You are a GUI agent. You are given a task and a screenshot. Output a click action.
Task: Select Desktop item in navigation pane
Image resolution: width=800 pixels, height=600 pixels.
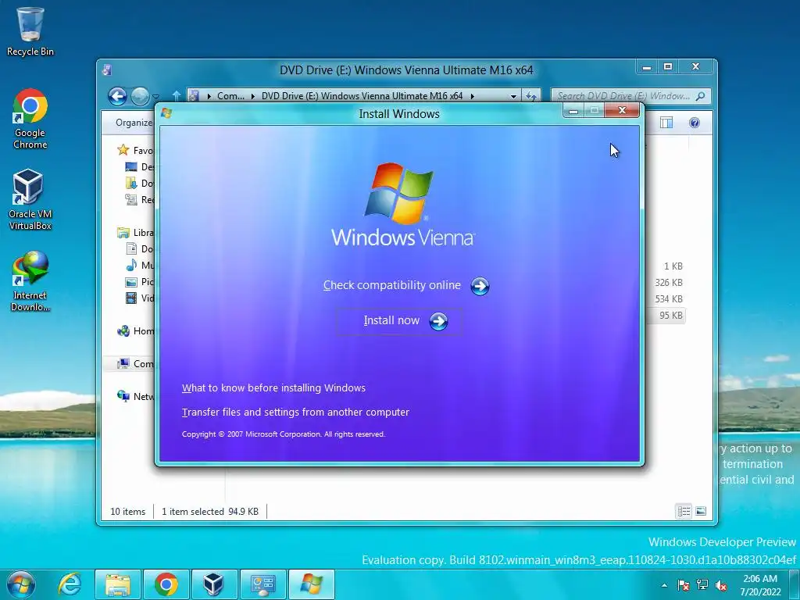coord(139,167)
